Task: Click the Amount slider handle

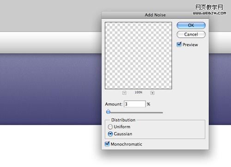Action: tap(108, 111)
